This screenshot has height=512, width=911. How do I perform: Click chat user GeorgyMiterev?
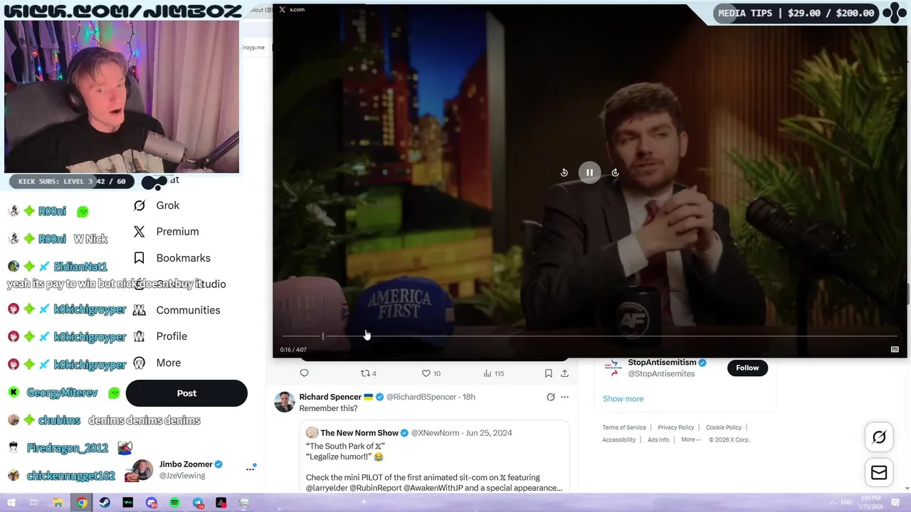(62, 393)
